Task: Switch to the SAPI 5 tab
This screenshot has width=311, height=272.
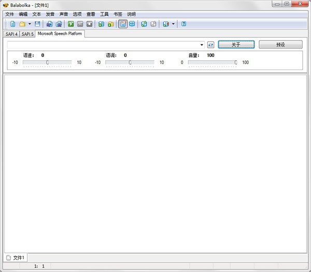Action: pyautogui.click(x=27, y=34)
